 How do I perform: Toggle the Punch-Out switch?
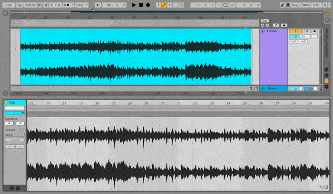point(233,5)
